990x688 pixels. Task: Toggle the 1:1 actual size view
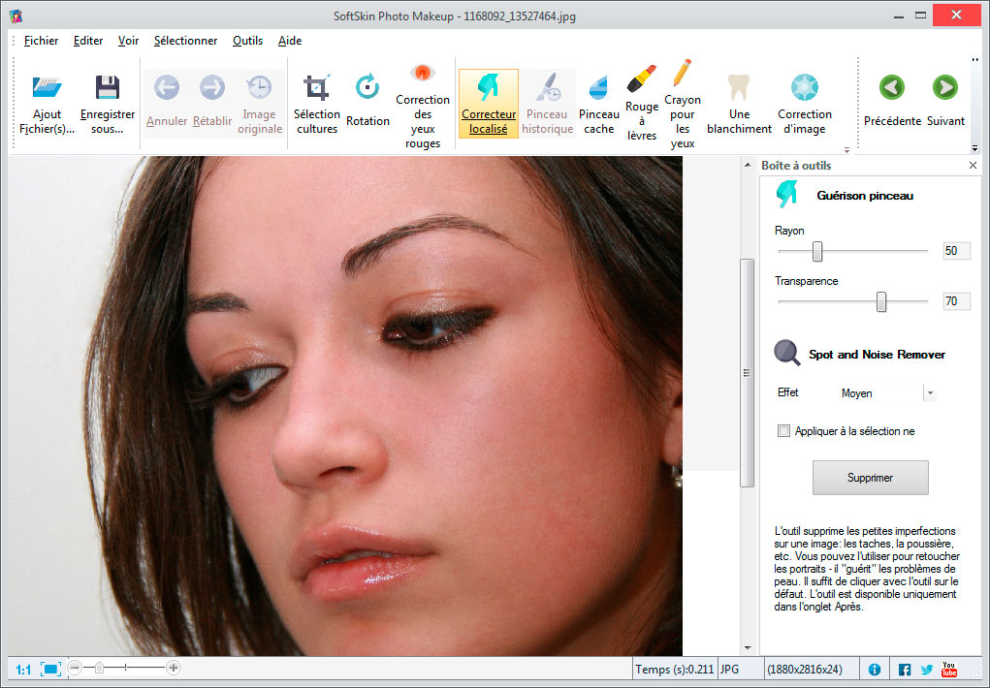23,669
